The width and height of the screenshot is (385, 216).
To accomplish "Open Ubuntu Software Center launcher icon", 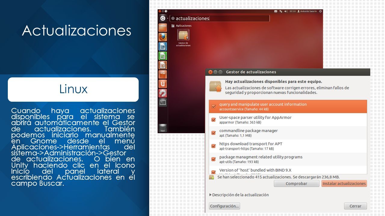I will 163,74.
